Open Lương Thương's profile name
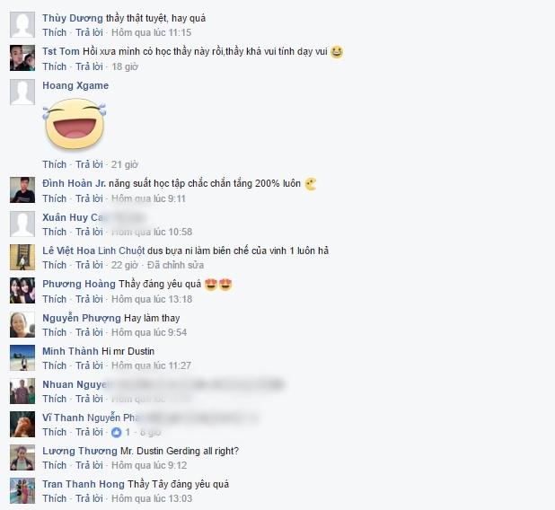Screen dimensions: 555x510 [x=80, y=451]
